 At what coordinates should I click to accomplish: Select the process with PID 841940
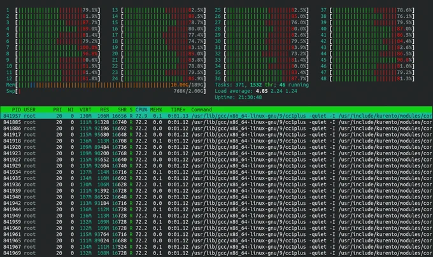[216, 197]
